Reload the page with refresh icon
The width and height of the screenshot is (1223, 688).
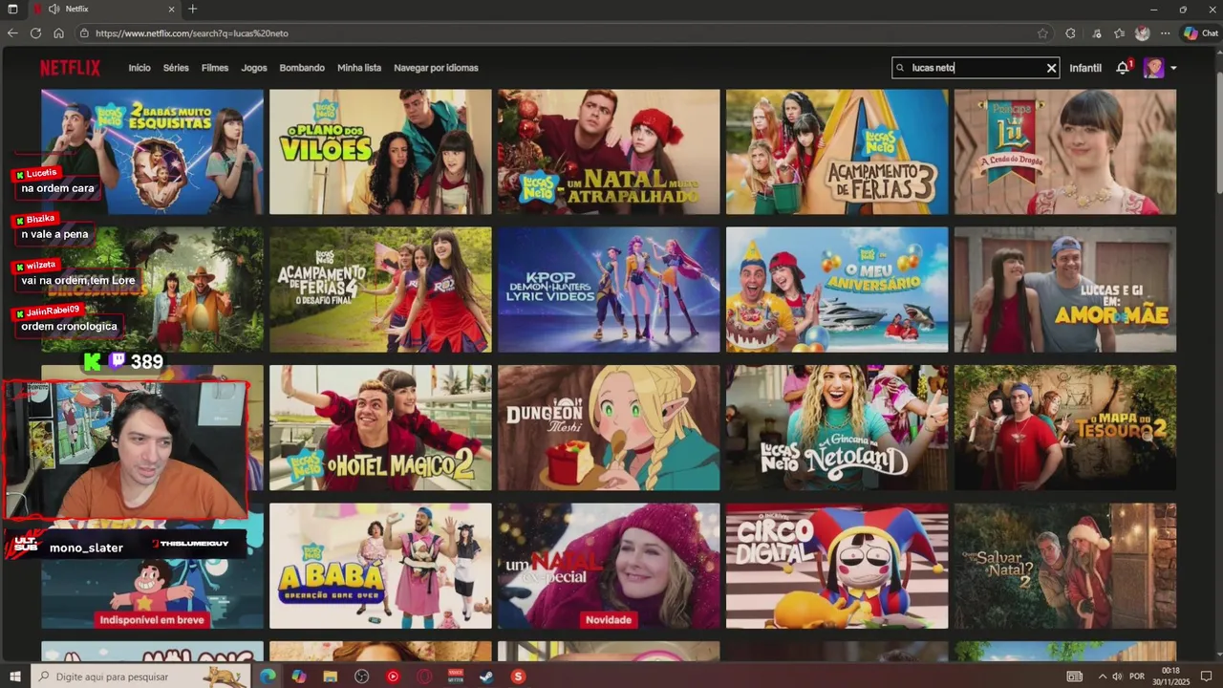tap(35, 32)
